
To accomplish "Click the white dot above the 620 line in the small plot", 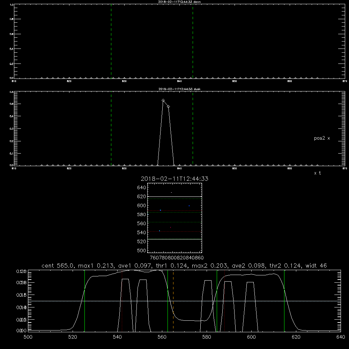I will [171, 193].
